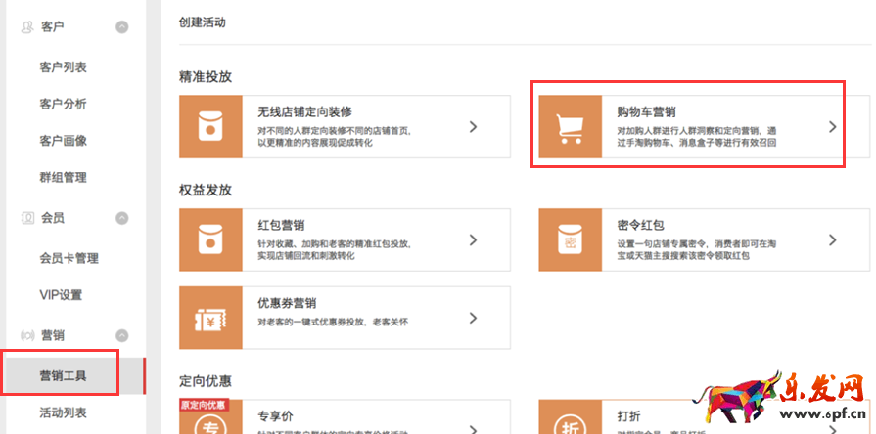Viewport: 876px width, 434px height.
Task: Collapse the 客户 sidebar section
Action: click(122, 27)
